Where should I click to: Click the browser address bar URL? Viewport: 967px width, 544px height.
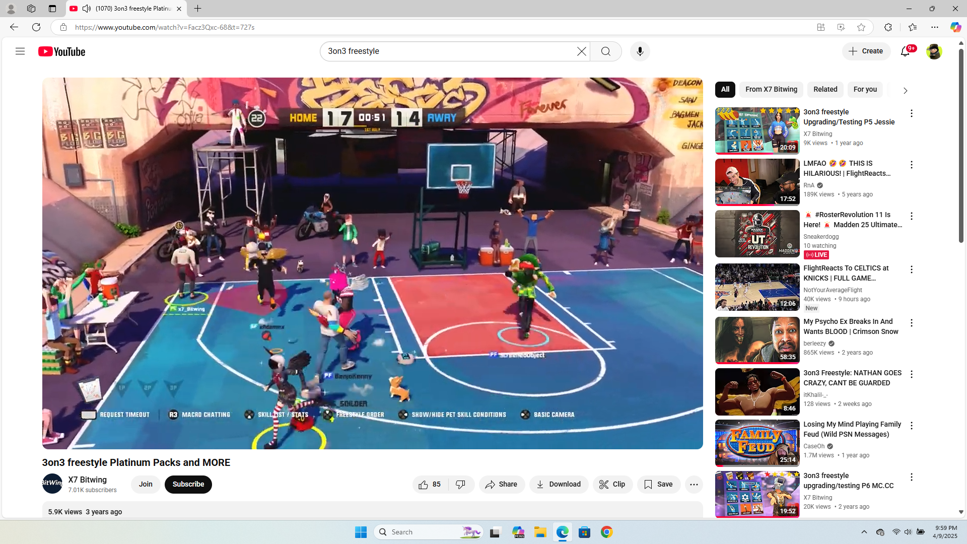[164, 27]
